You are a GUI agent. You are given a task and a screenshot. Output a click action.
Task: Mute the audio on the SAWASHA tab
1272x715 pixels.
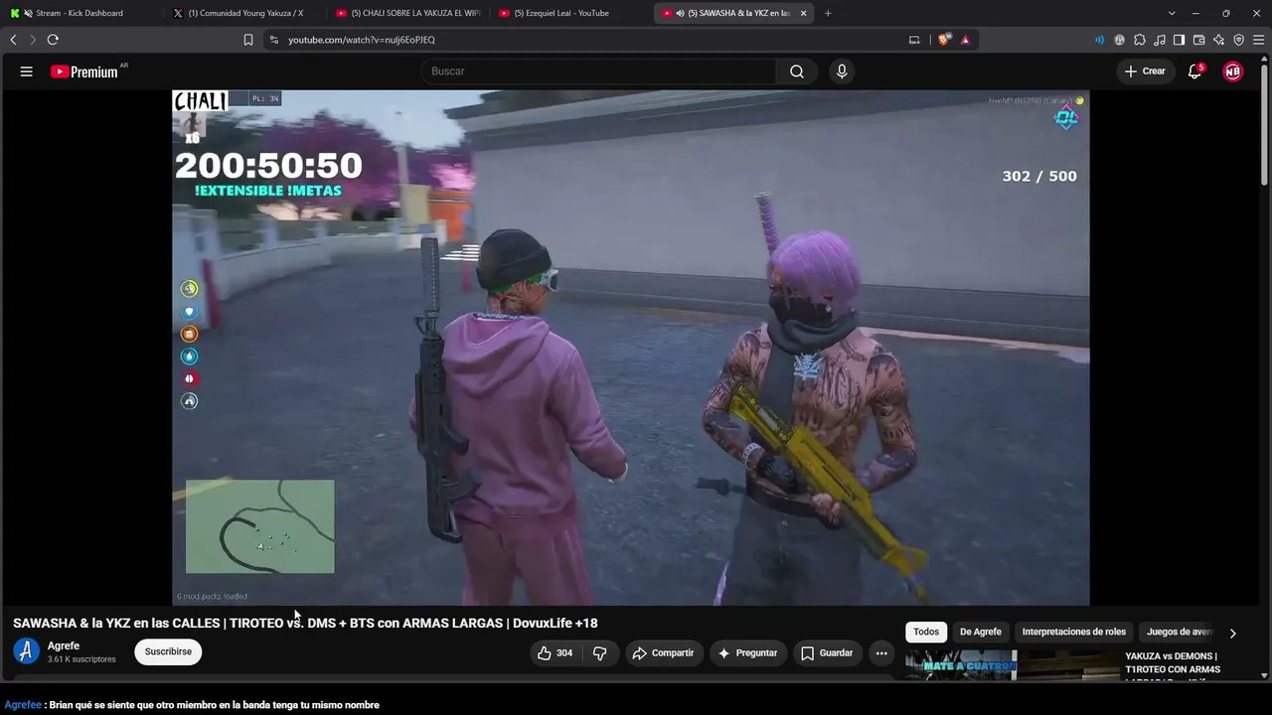[x=680, y=13]
